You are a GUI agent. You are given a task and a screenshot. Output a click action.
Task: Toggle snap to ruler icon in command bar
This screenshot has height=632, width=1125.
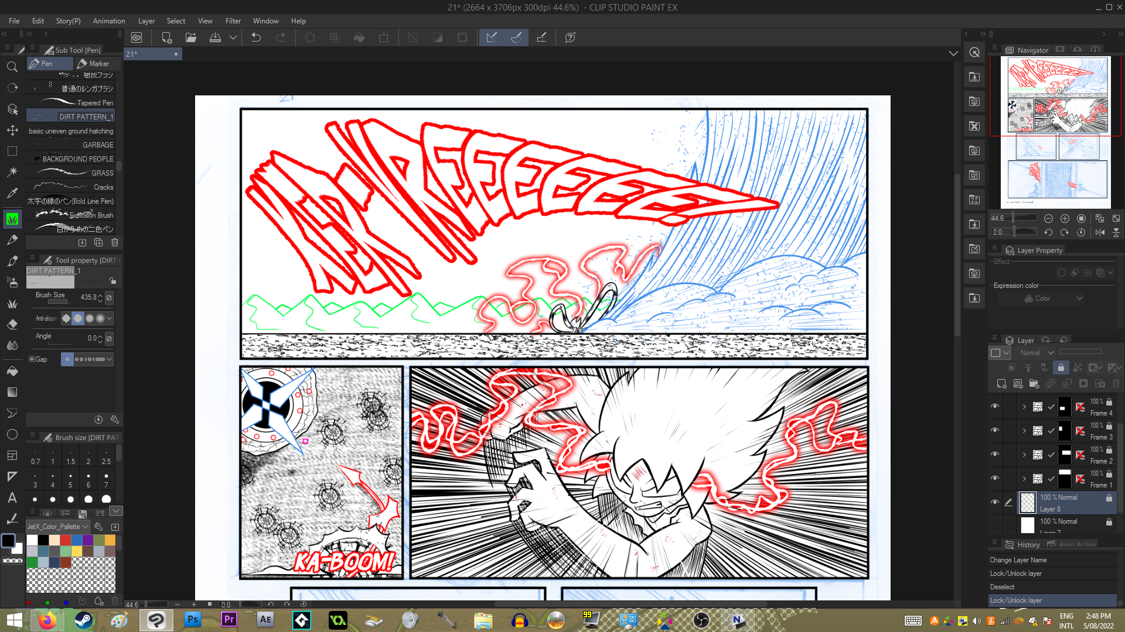pos(492,37)
